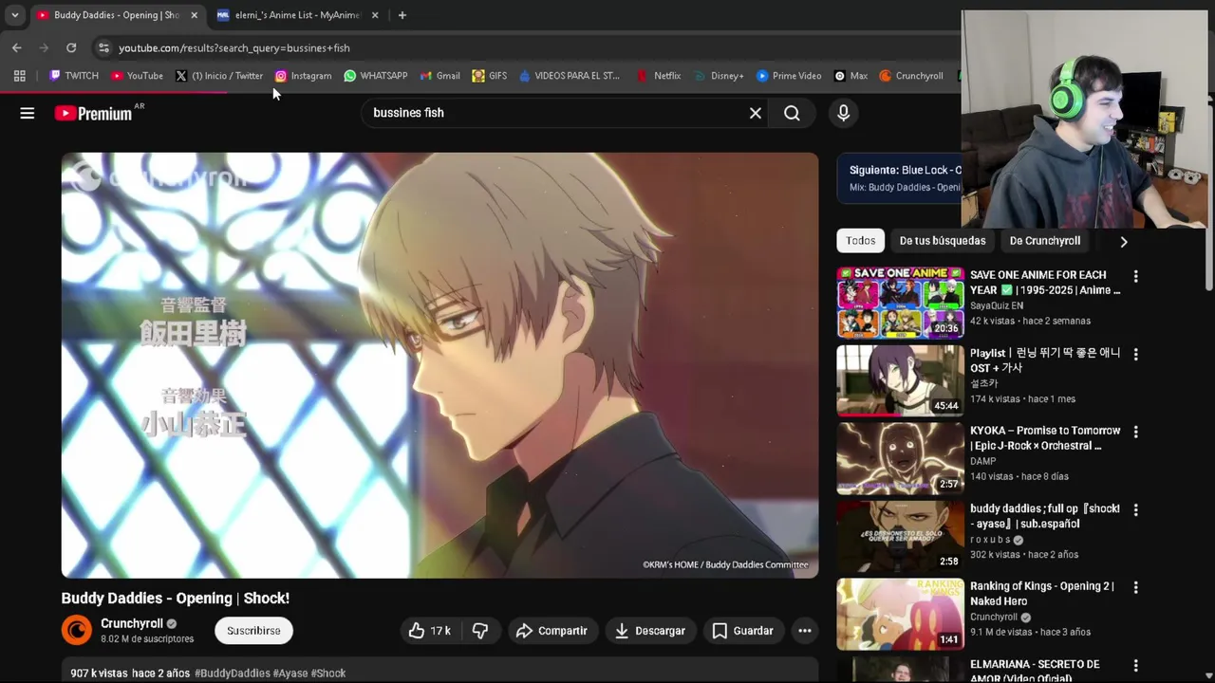Open GIFS bookmark folder
The image size is (1215, 683).
(489, 76)
